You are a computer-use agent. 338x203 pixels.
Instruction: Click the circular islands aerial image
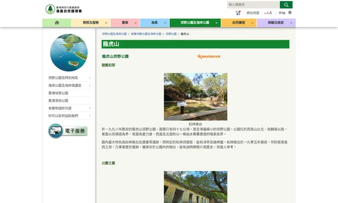click(69, 52)
